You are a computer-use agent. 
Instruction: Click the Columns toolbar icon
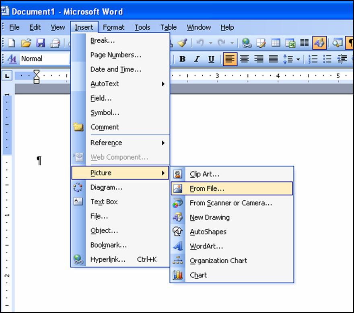[305, 43]
